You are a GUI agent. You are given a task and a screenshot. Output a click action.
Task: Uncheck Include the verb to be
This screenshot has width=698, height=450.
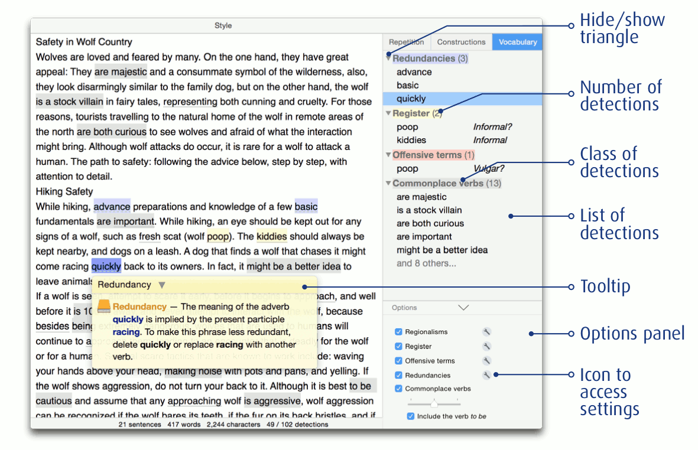tap(410, 416)
